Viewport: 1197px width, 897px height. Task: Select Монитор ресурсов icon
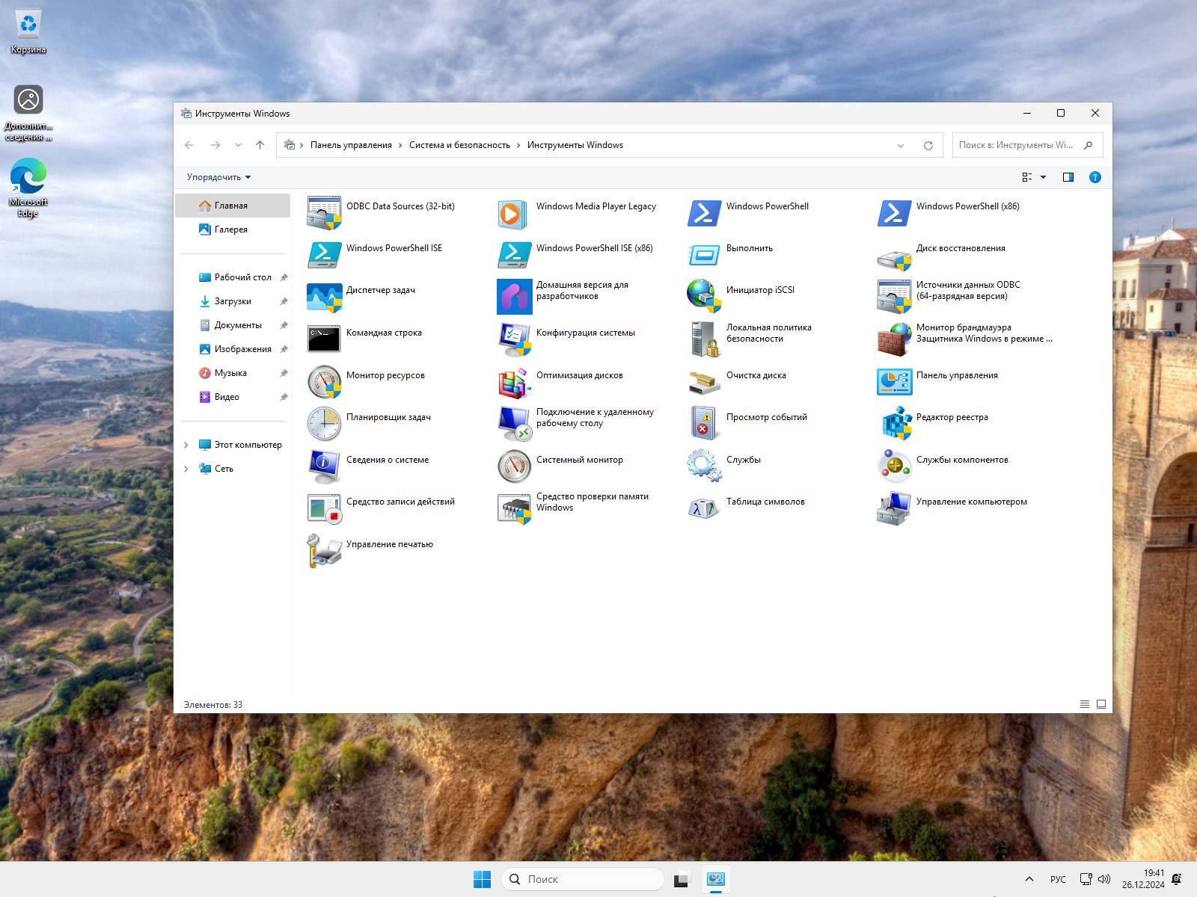tap(324, 382)
